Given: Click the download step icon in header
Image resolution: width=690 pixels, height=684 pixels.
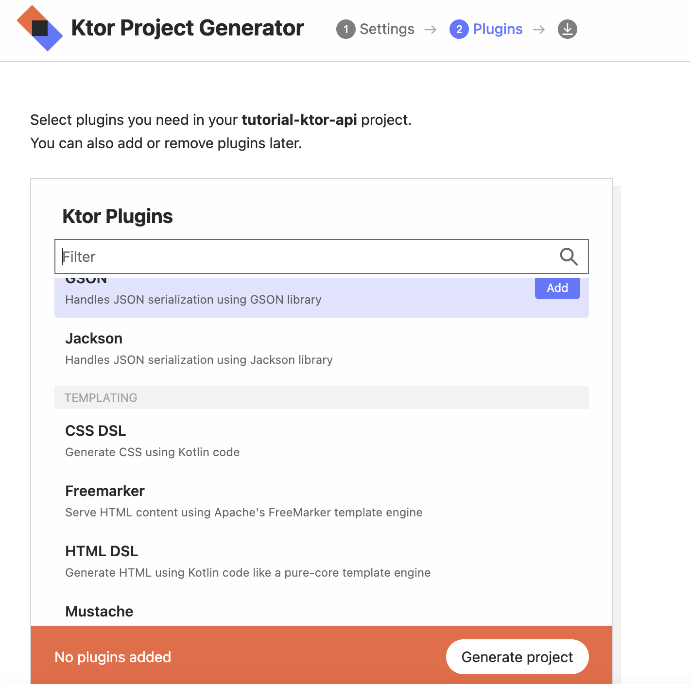Looking at the screenshot, I should tap(567, 29).
